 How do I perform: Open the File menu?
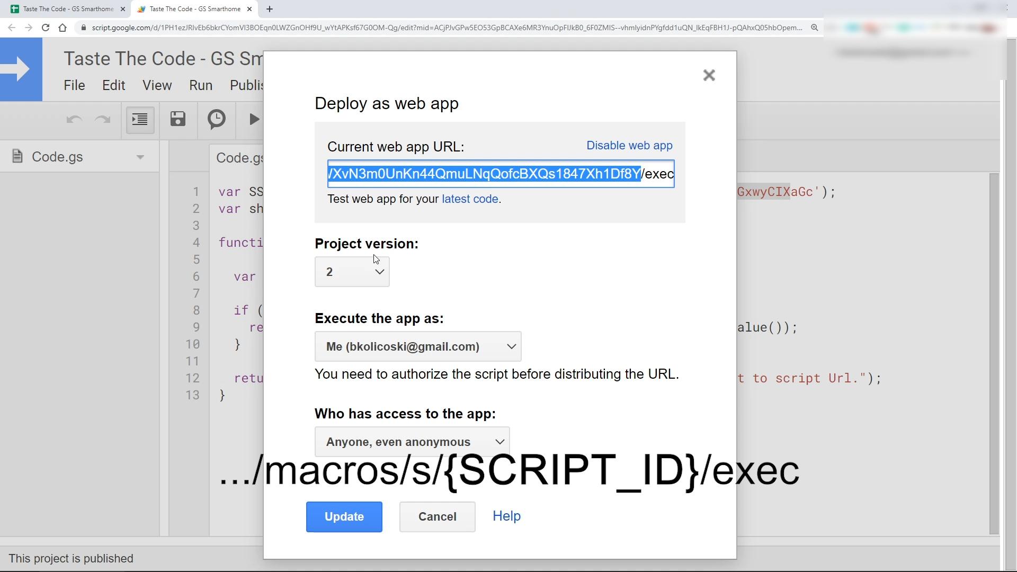(x=74, y=85)
